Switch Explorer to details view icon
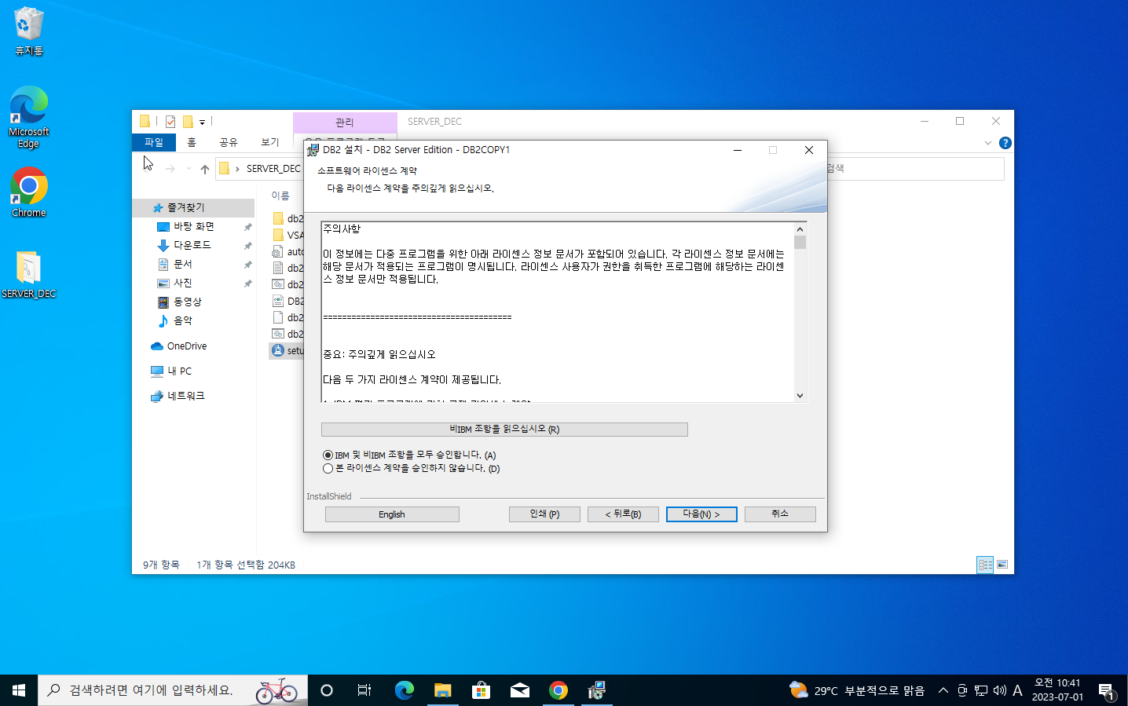Screen dimensions: 1128x706 [985, 565]
